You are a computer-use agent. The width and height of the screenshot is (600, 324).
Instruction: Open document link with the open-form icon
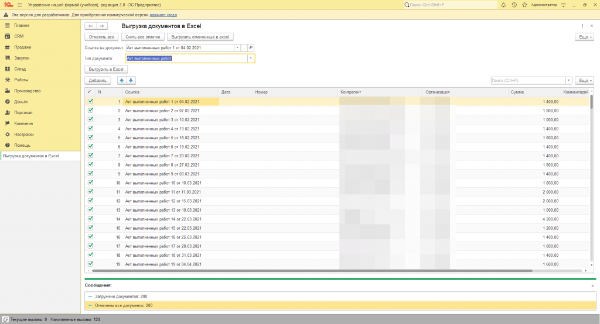pos(251,48)
